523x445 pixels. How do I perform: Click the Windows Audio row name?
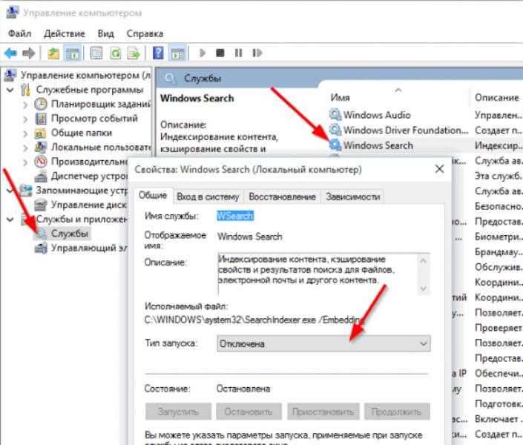click(377, 115)
